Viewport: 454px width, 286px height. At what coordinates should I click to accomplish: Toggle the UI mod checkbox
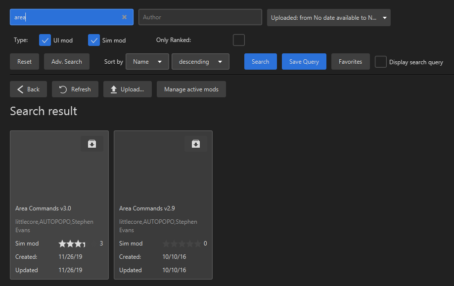(45, 40)
